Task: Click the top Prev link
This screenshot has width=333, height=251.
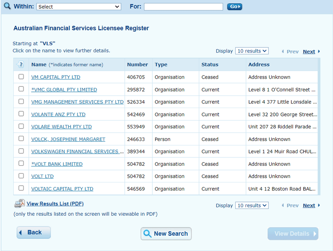Action: tap(293, 52)
